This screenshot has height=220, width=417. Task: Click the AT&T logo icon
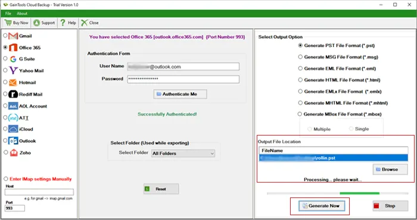(13, 118)
